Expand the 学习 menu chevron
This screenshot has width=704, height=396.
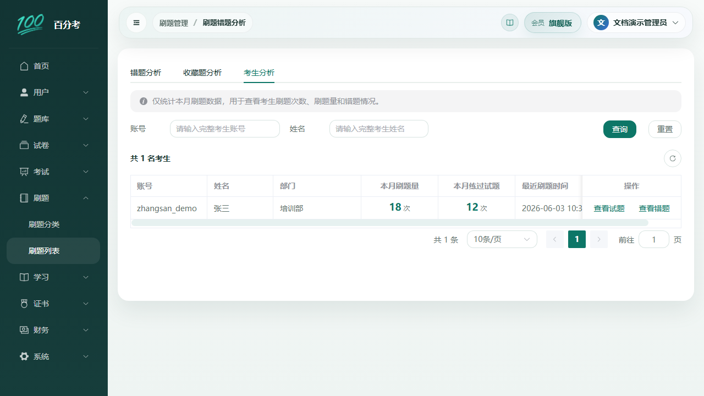click(x=86, y=277)
